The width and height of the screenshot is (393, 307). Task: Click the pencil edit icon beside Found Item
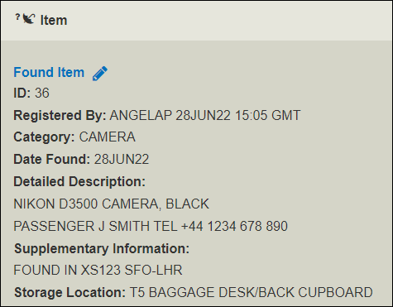point(100,74)
